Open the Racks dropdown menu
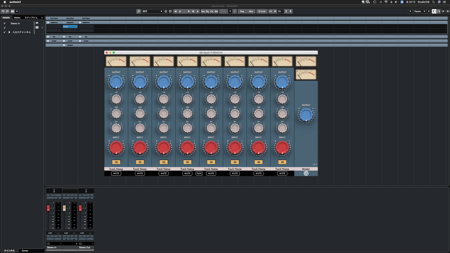 (x=420, y=11)
